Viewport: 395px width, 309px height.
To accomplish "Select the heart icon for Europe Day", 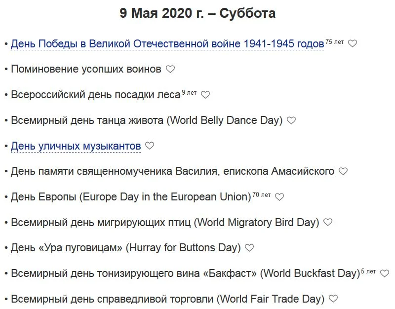I will pyautogui.click(x=280, y=197).
